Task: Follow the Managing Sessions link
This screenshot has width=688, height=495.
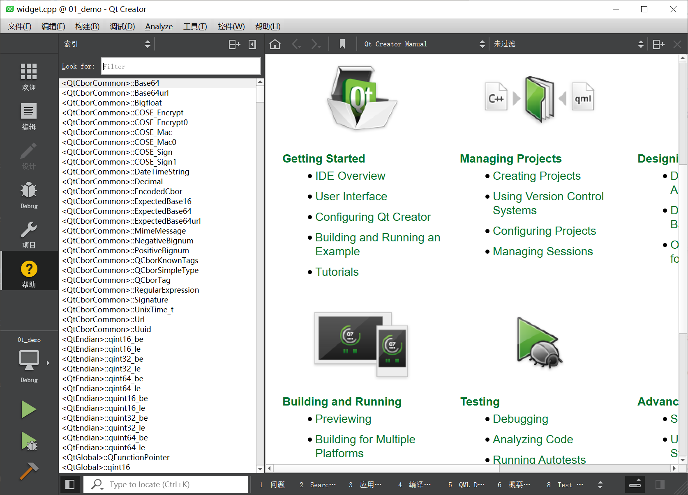Action: click(x=543, y=251)
